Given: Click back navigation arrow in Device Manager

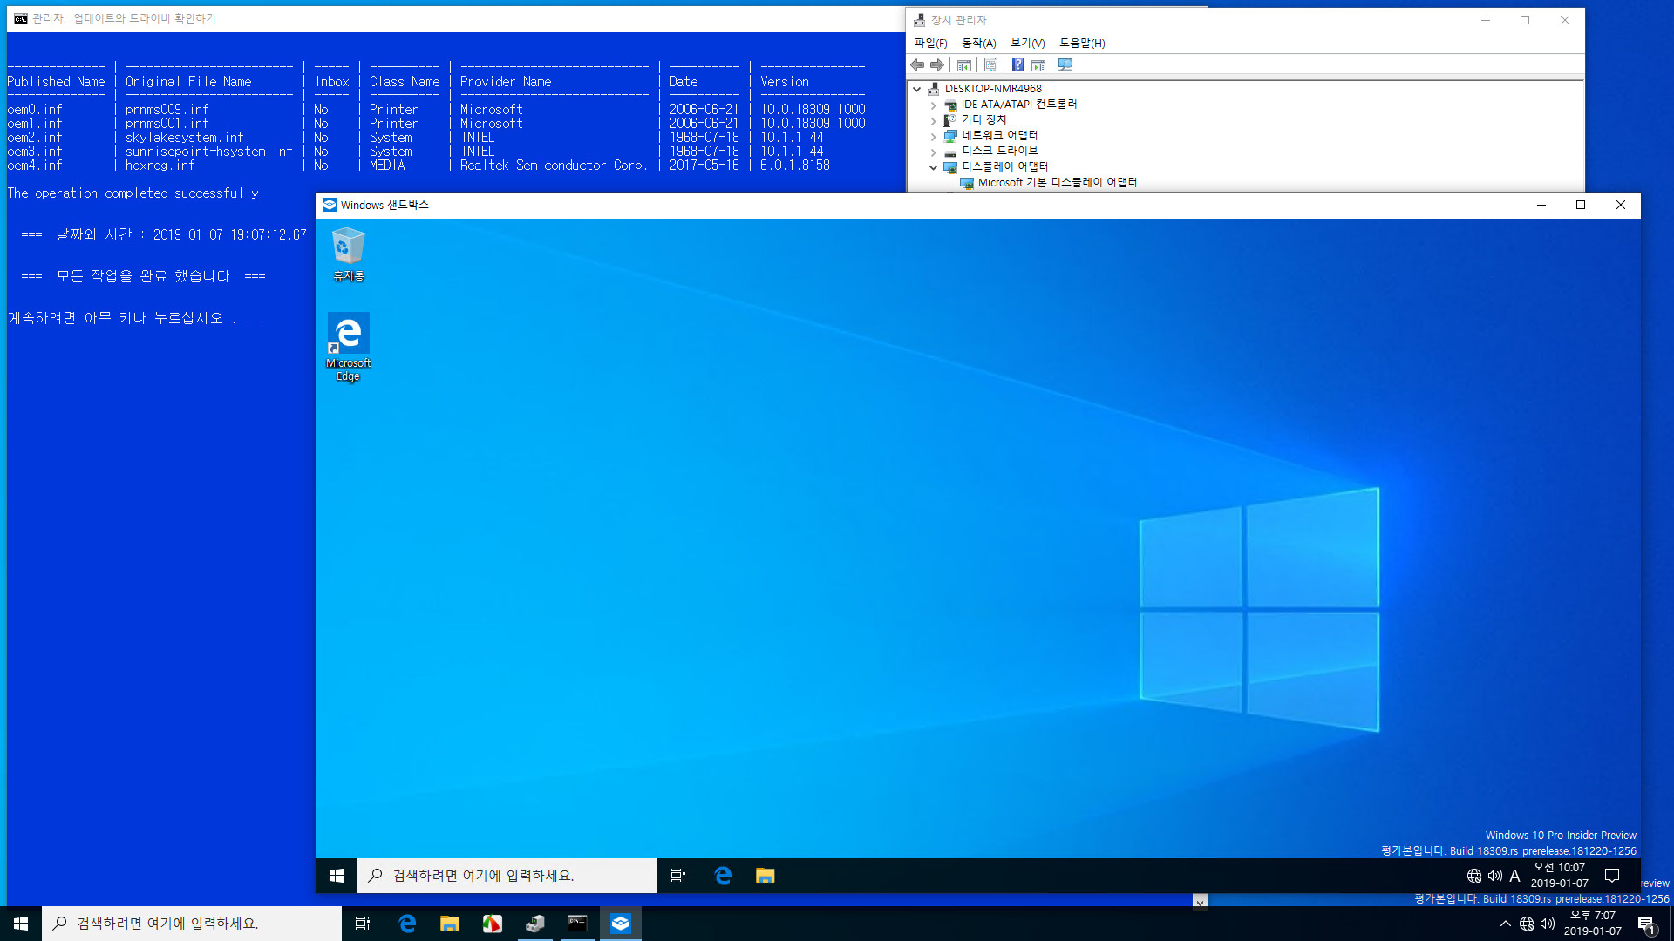Looking at the screenshot, I should 917,64.
